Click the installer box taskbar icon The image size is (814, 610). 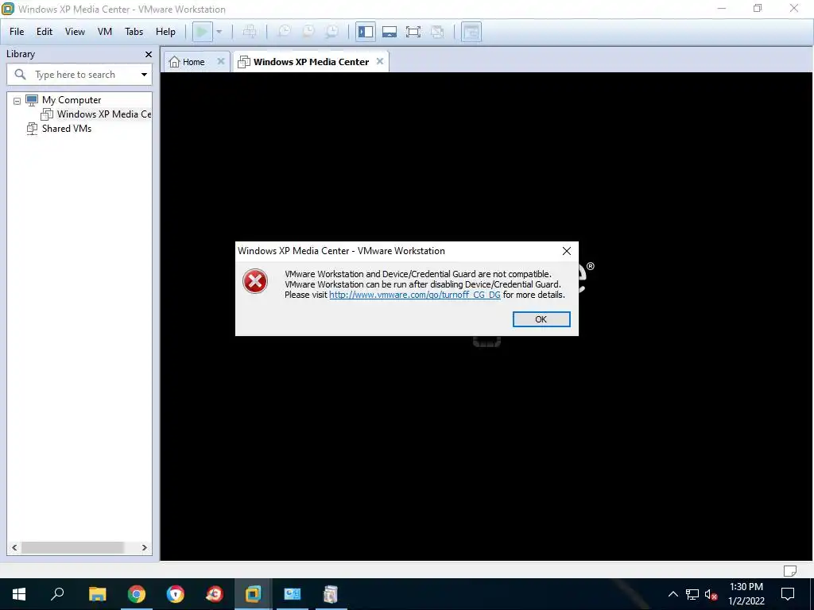331,594
